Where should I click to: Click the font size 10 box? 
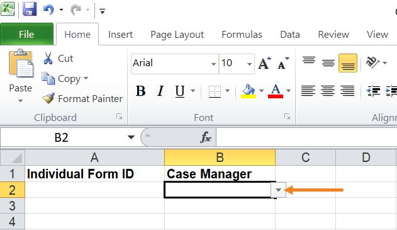point(232,64)
